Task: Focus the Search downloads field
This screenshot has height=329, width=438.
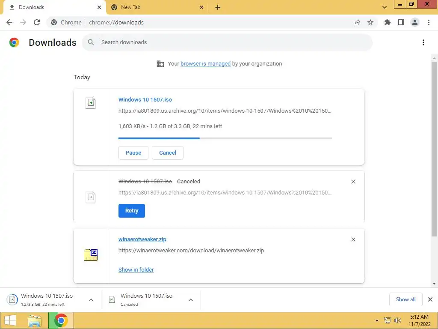Action: click(228, 42)
